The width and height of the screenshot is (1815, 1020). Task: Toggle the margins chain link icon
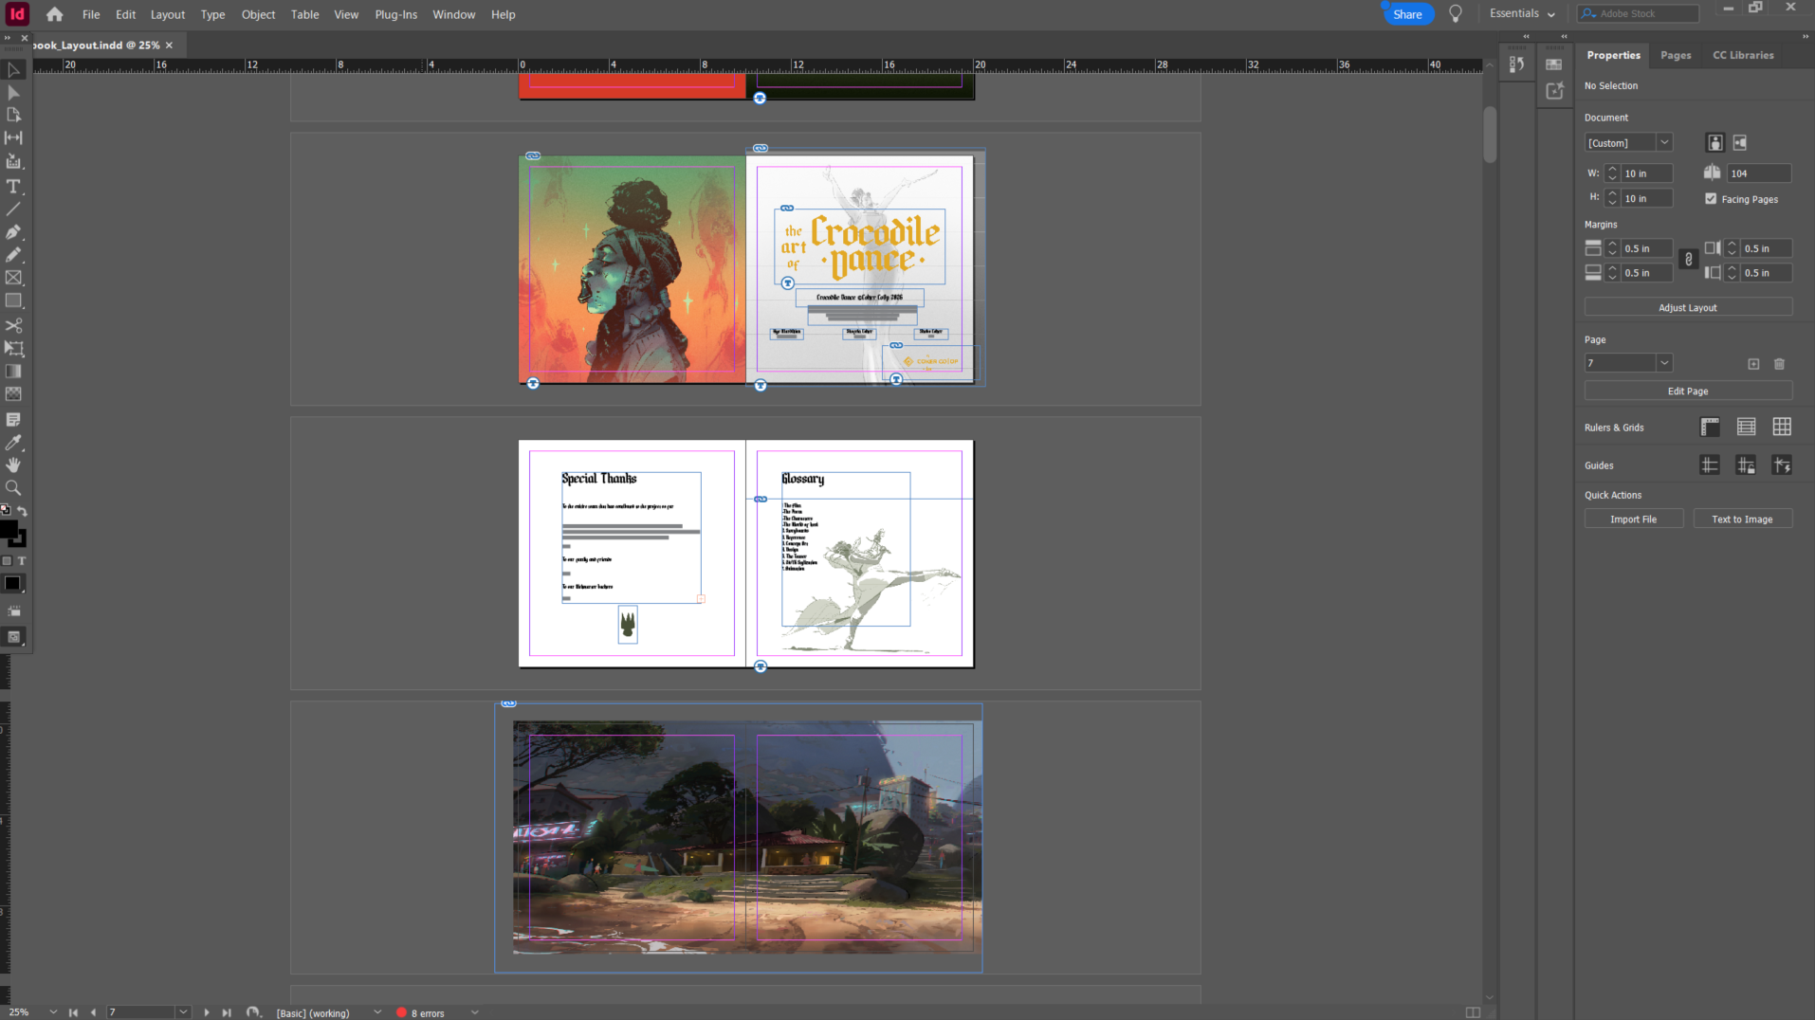(x=1689, y=260)
